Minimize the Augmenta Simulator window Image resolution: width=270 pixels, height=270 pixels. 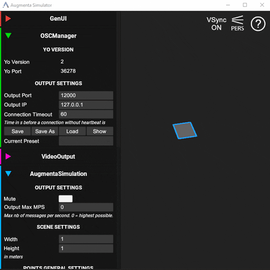[228, 5]
